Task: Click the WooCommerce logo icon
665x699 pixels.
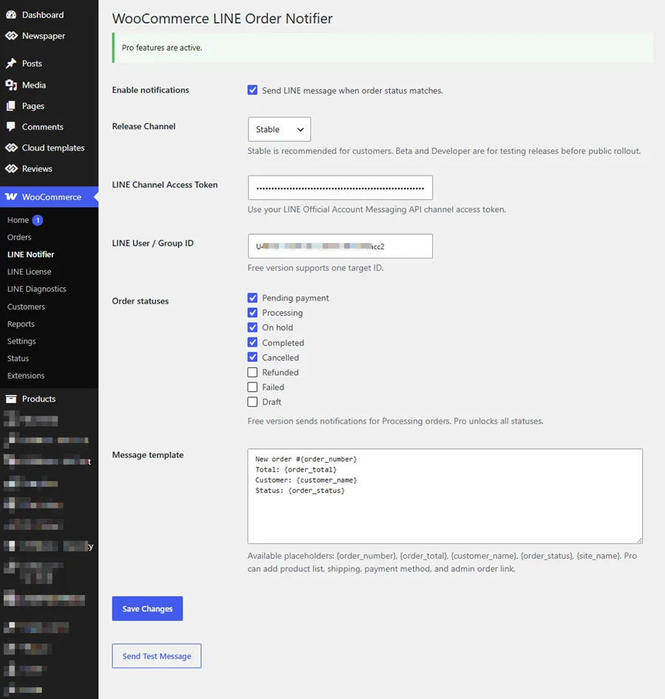Action: 11,196
